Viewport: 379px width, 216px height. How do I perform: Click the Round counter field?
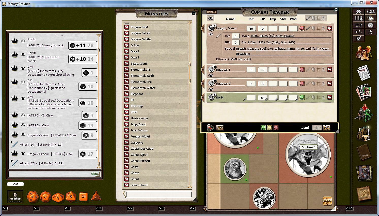[x=317, y=128]
